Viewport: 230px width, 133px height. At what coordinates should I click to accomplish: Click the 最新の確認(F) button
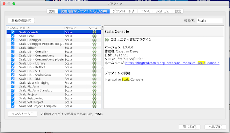(x=21, y=20)
